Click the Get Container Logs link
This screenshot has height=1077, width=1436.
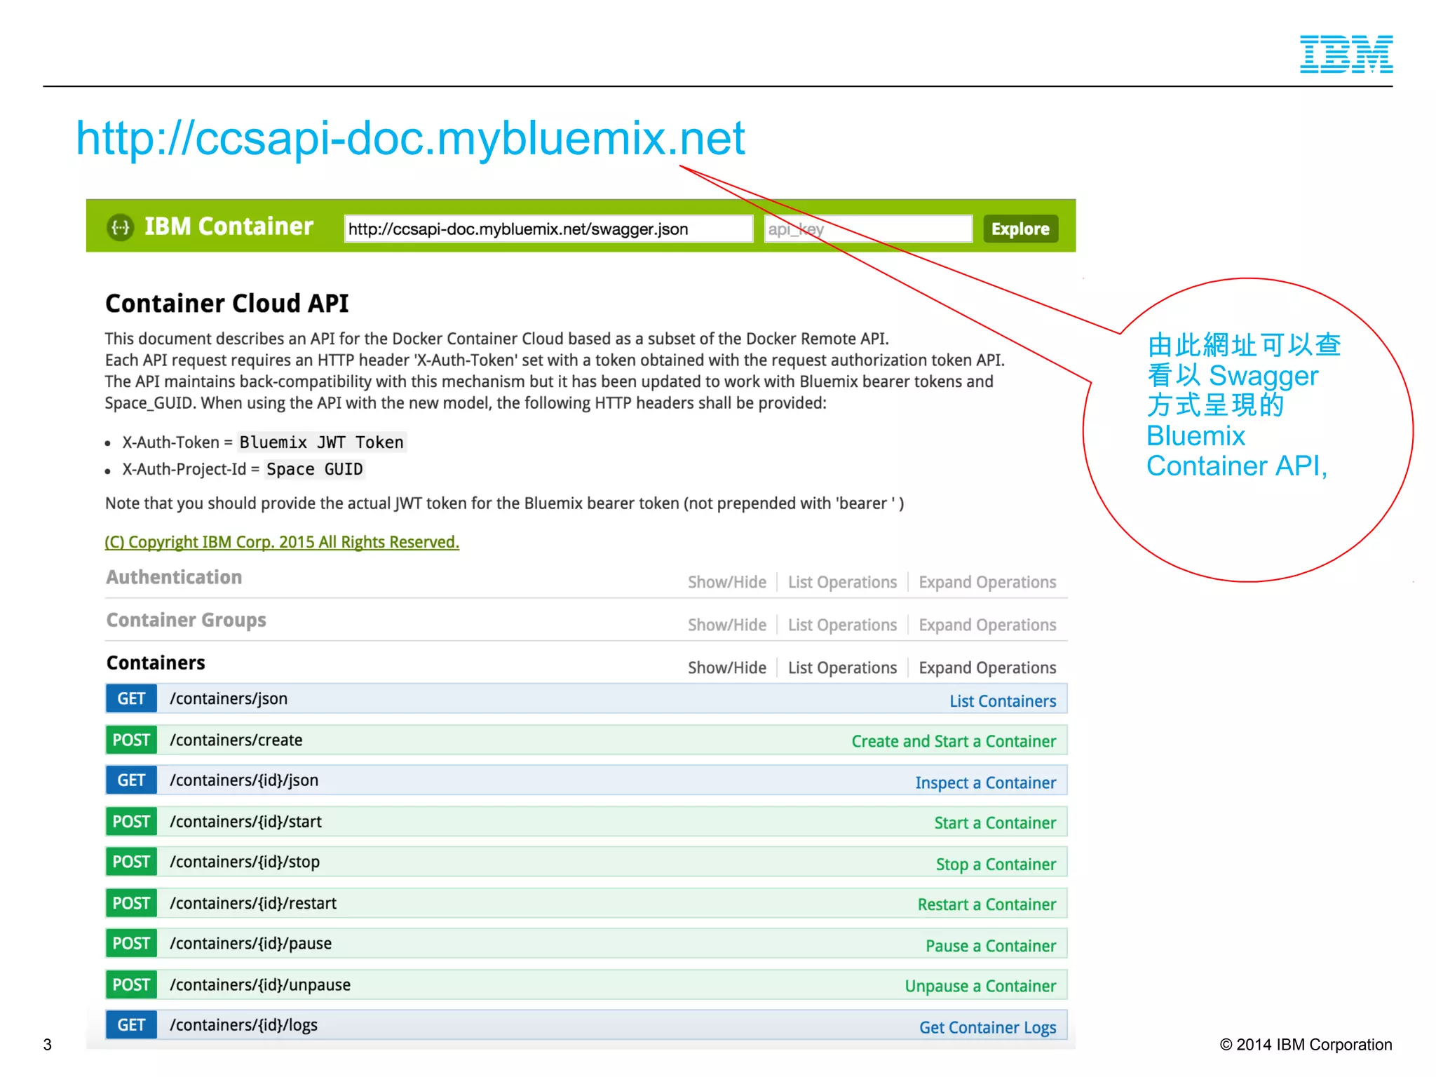point(987,1027)
